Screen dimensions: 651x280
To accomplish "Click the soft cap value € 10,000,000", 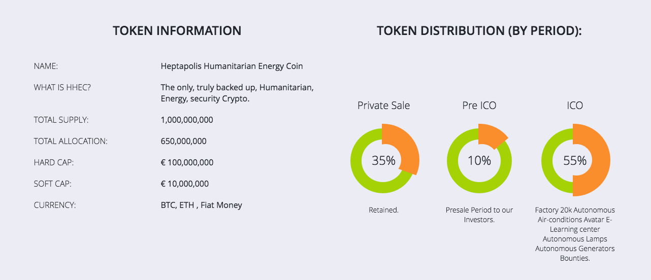I will coord(184,184).
